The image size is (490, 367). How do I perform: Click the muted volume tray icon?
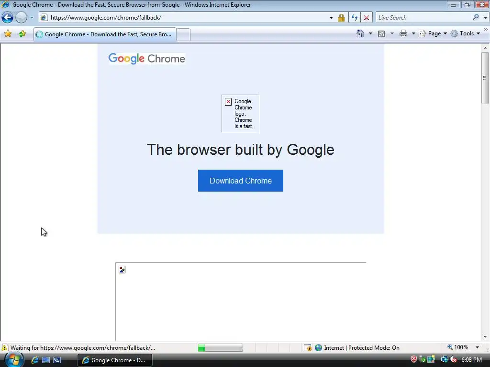point(453,359)
